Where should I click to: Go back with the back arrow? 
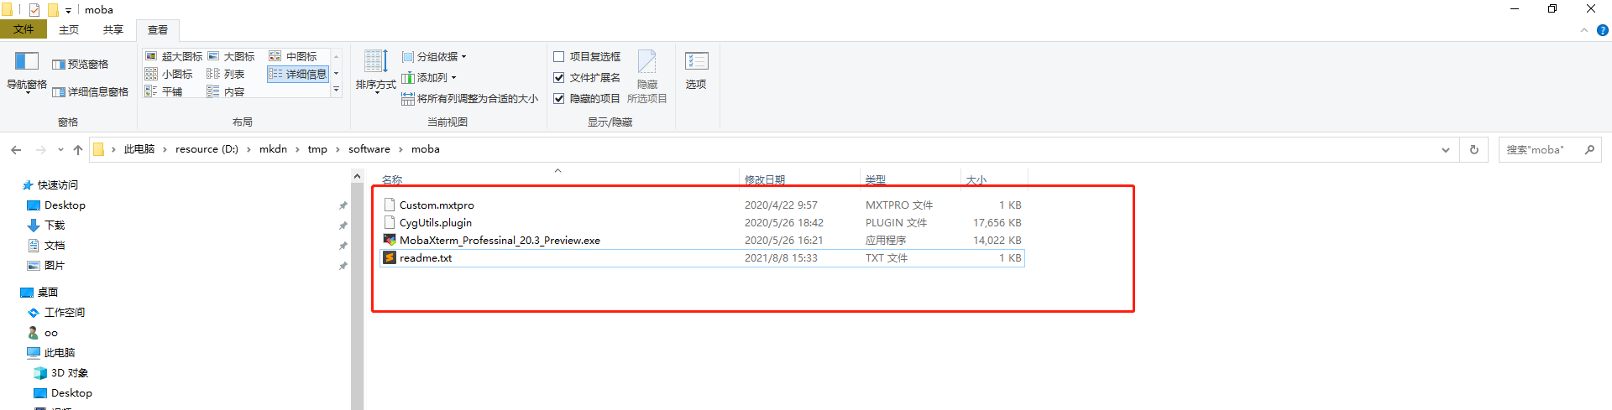[x=16, y=149]
